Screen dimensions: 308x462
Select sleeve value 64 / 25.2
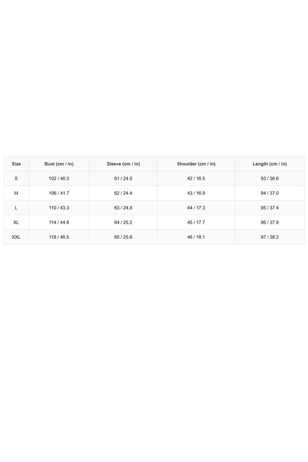pos(123,222)
